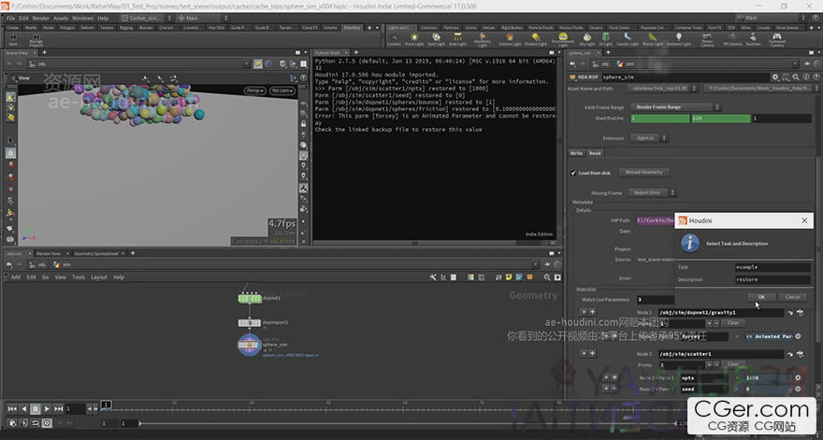823x440 pixels.
Task: Click the dopnet1 node in network
Action: tap(250, 298)
